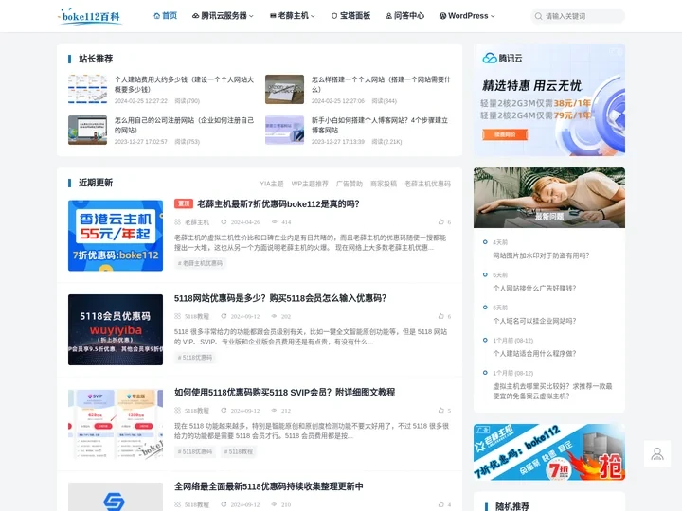Open question 虚拟主机去哪里买比较好

click(x=552, y=391)
